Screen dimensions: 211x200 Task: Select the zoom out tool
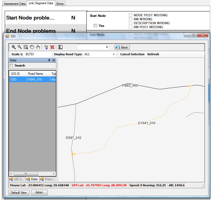tap(20, 47)
